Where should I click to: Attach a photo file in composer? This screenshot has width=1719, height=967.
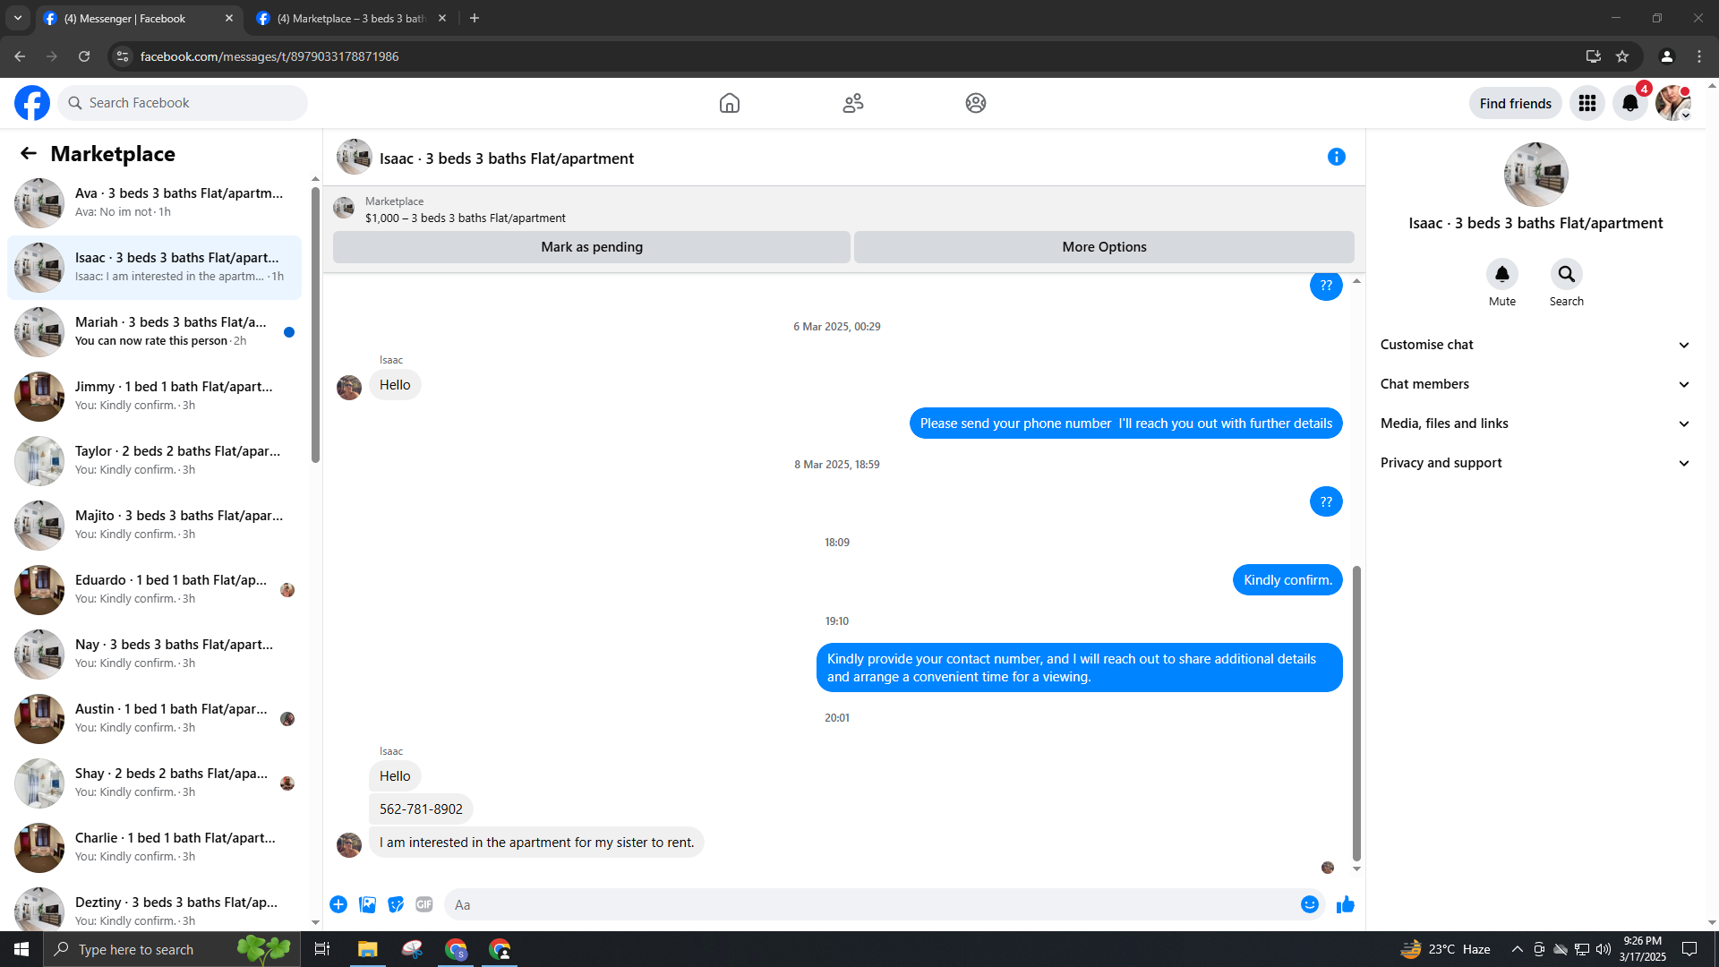pyautogui.click(x=367, y=904)
